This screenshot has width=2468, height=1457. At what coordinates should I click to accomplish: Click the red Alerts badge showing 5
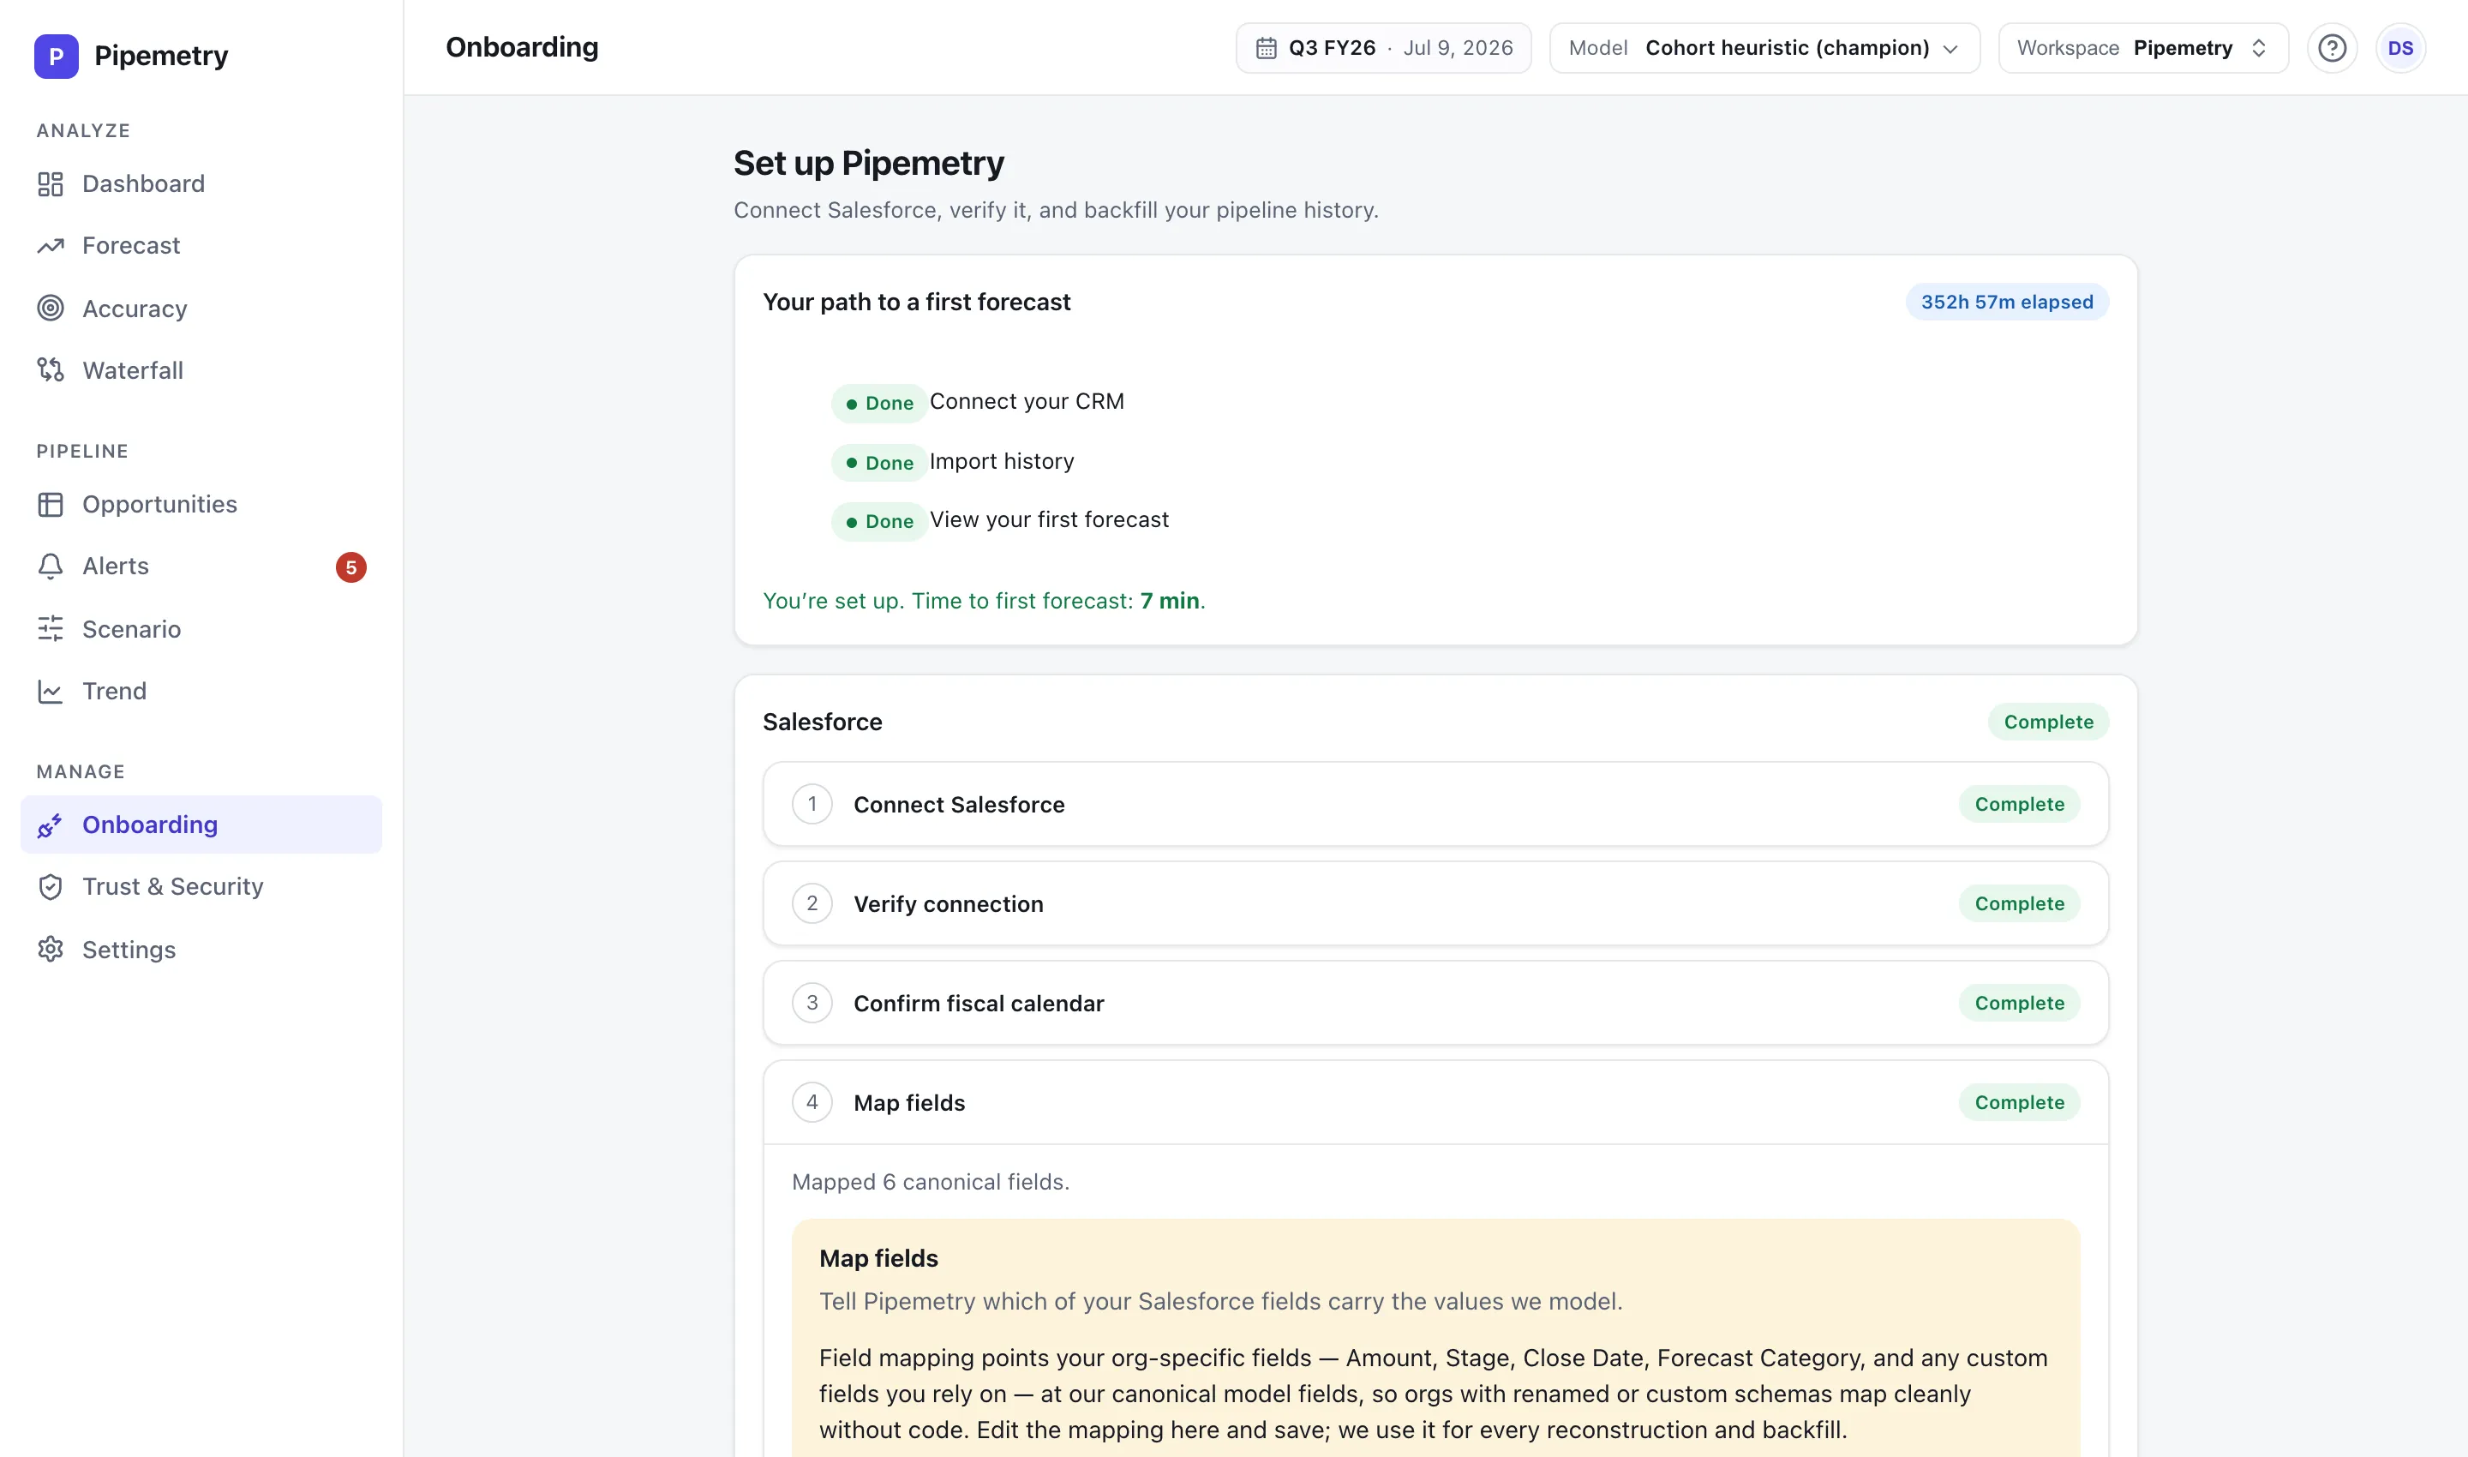(350, 567)
